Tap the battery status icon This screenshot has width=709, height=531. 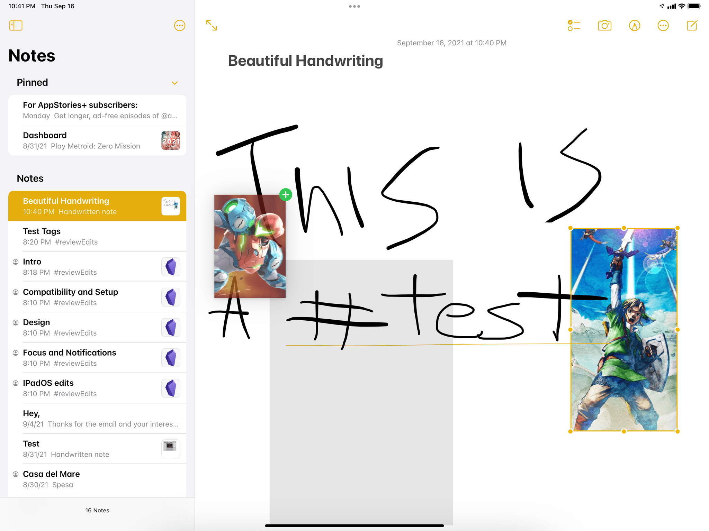(x=694, y=6)
